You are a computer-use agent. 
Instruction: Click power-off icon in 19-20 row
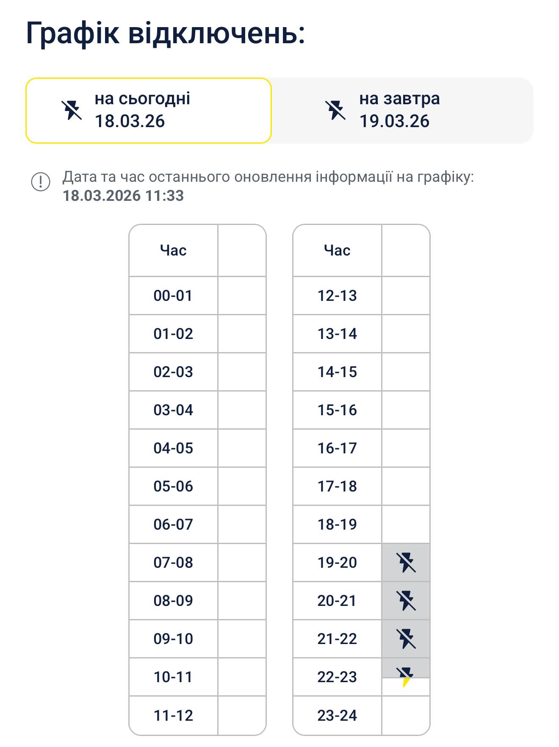(406, 563)
